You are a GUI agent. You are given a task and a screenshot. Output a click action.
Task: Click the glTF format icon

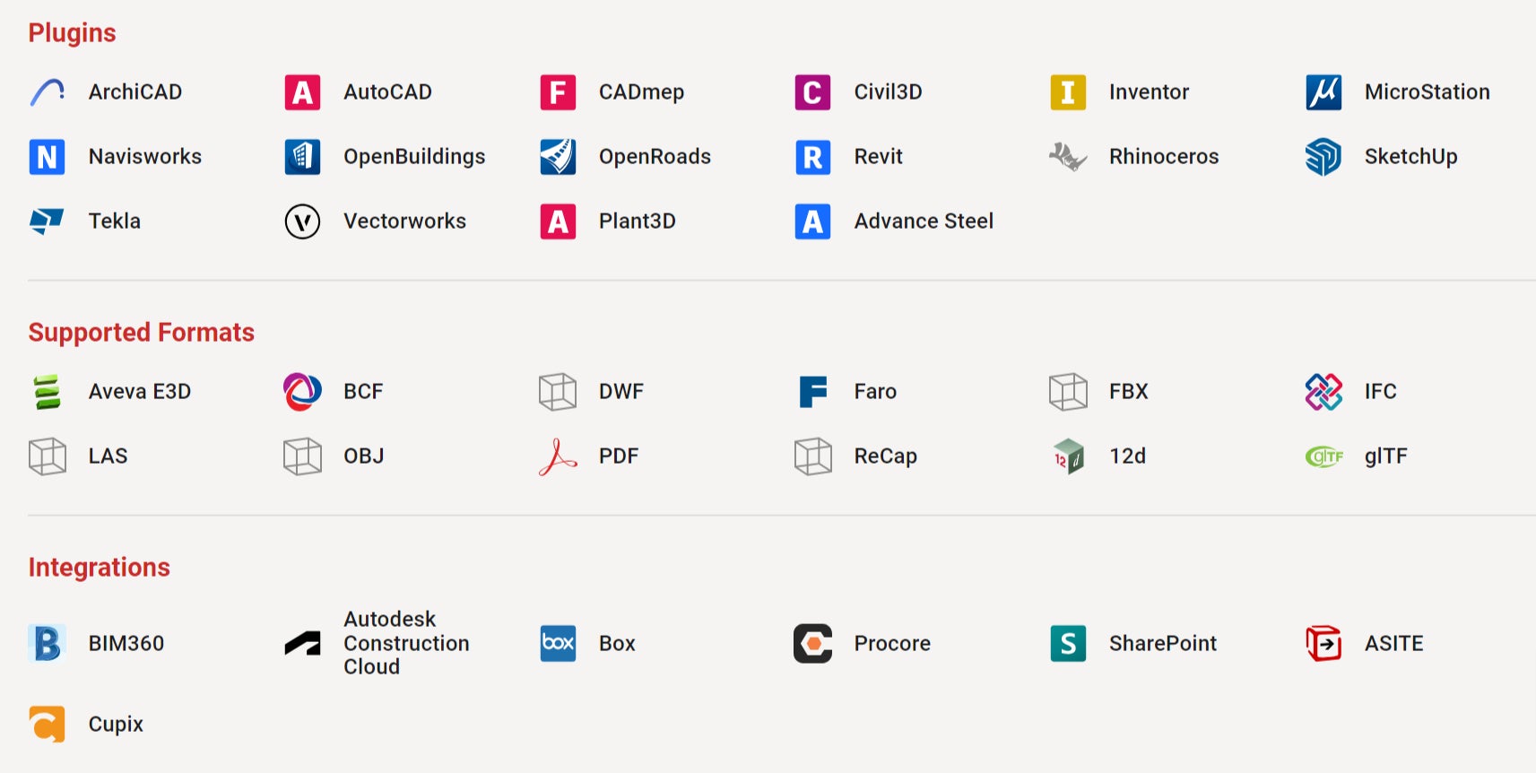tap(1323, 456)
